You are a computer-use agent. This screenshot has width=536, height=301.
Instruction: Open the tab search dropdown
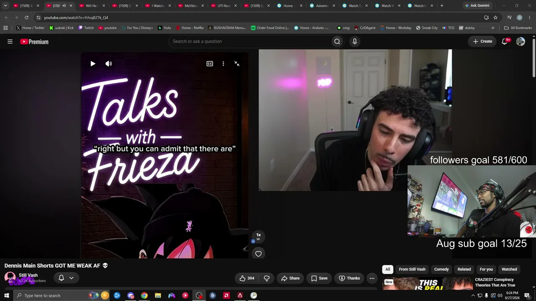pos(5,6)
